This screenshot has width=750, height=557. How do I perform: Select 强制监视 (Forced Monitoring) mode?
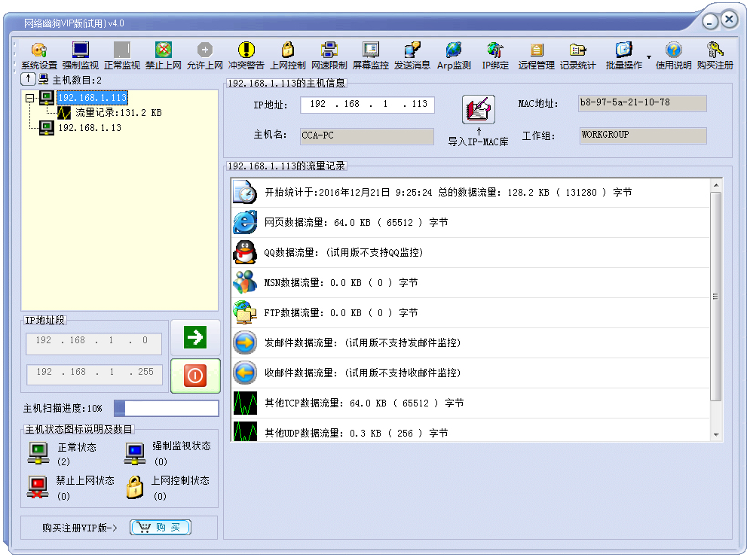pyautogui.click(x=81, y=54)
